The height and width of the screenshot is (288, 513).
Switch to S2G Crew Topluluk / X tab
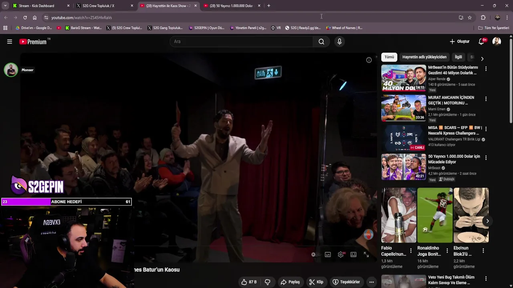click(104, 6)
